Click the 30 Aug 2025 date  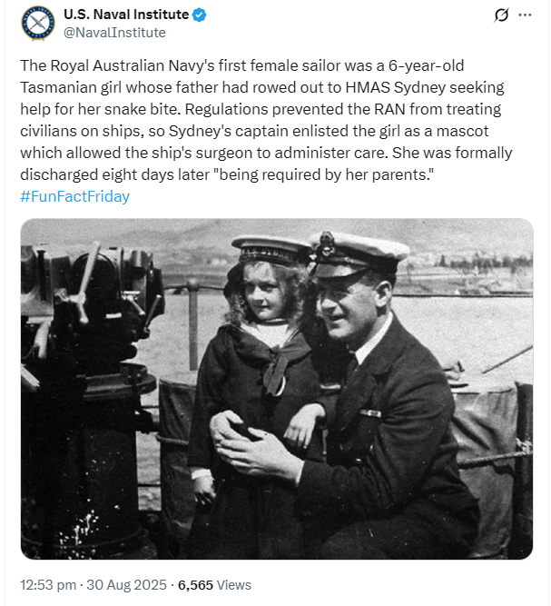tap(126, 585)
